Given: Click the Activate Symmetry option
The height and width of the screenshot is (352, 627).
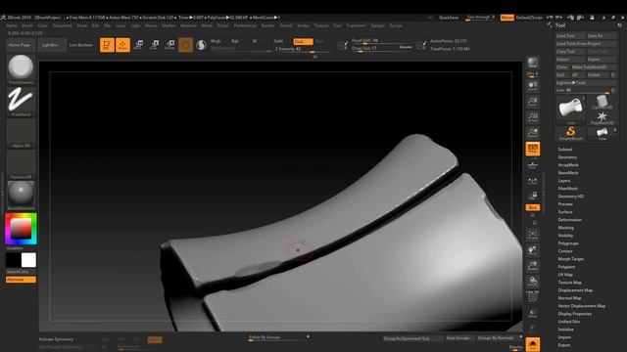Looking at the screenshot, I should coord(56,339).
